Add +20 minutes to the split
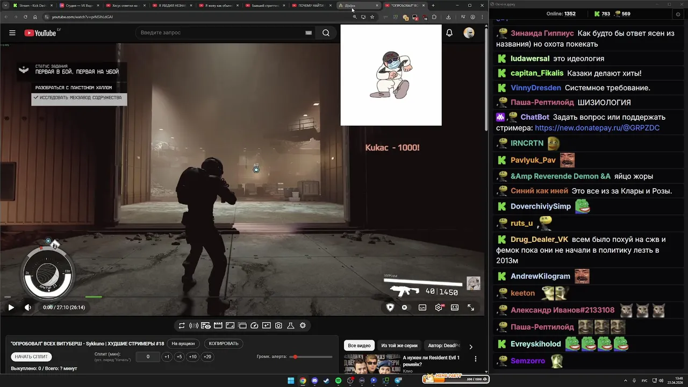This screenshot has width=688, height=387. click(207, 357)
